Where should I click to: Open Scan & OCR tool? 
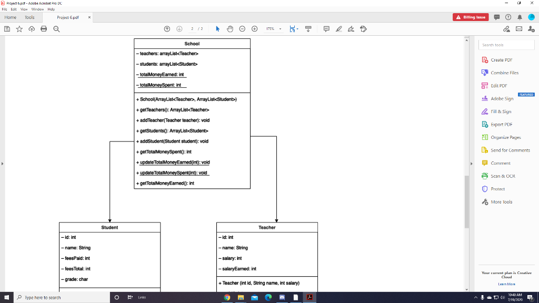498,176
